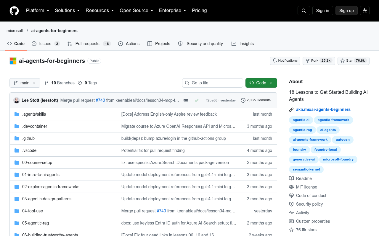The height and width of the screenshot is (236, 379).
Task: Click the Sign in button
Action: pos(322,11)
